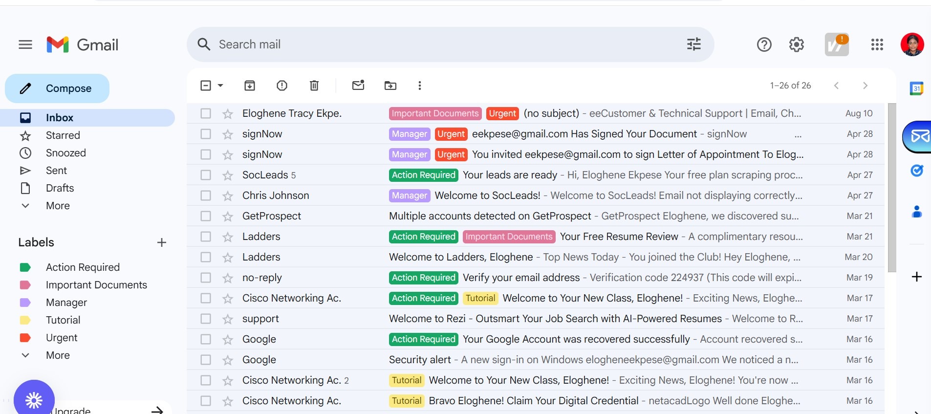This screenshot has width=931, height=414.
Task: Open Google Tasks side panel icon
Action: coord(917,171)
